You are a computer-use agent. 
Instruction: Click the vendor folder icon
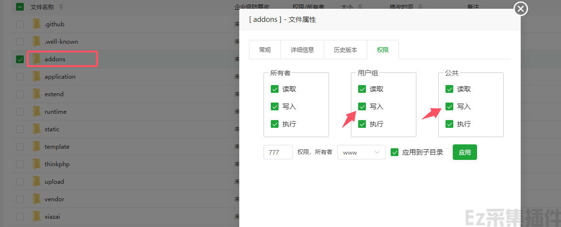click(36, 199)
